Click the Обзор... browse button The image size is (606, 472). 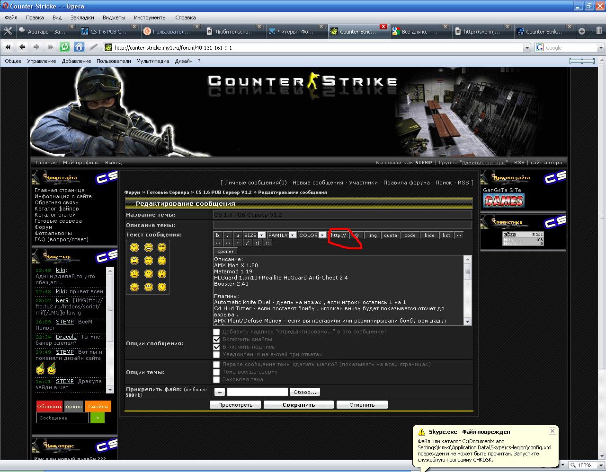pos(305,392)
